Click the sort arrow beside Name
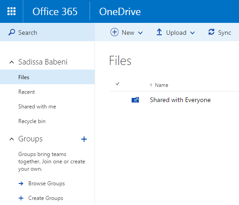Viewport: 239px width, 205px height. (151, 85)
